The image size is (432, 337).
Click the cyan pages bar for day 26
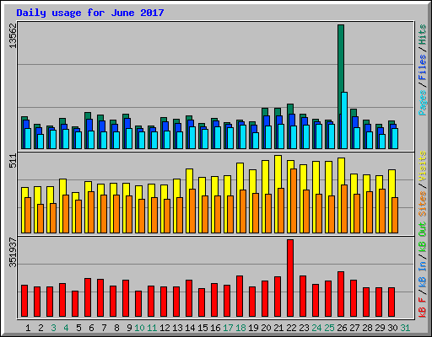pos(344,120)
